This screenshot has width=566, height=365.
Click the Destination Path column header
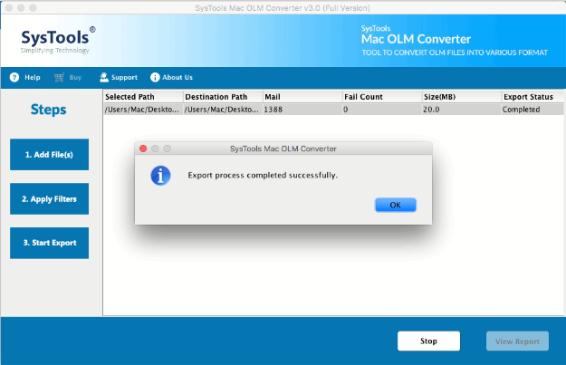[223, 97]
